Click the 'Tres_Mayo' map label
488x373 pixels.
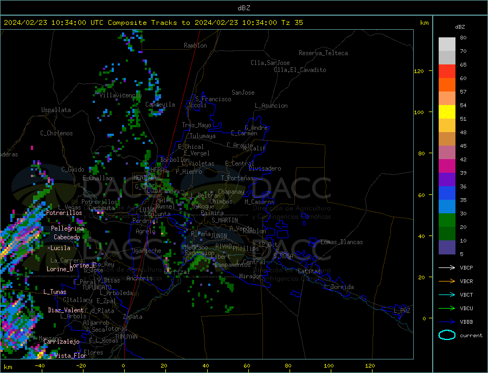[196, 125]
